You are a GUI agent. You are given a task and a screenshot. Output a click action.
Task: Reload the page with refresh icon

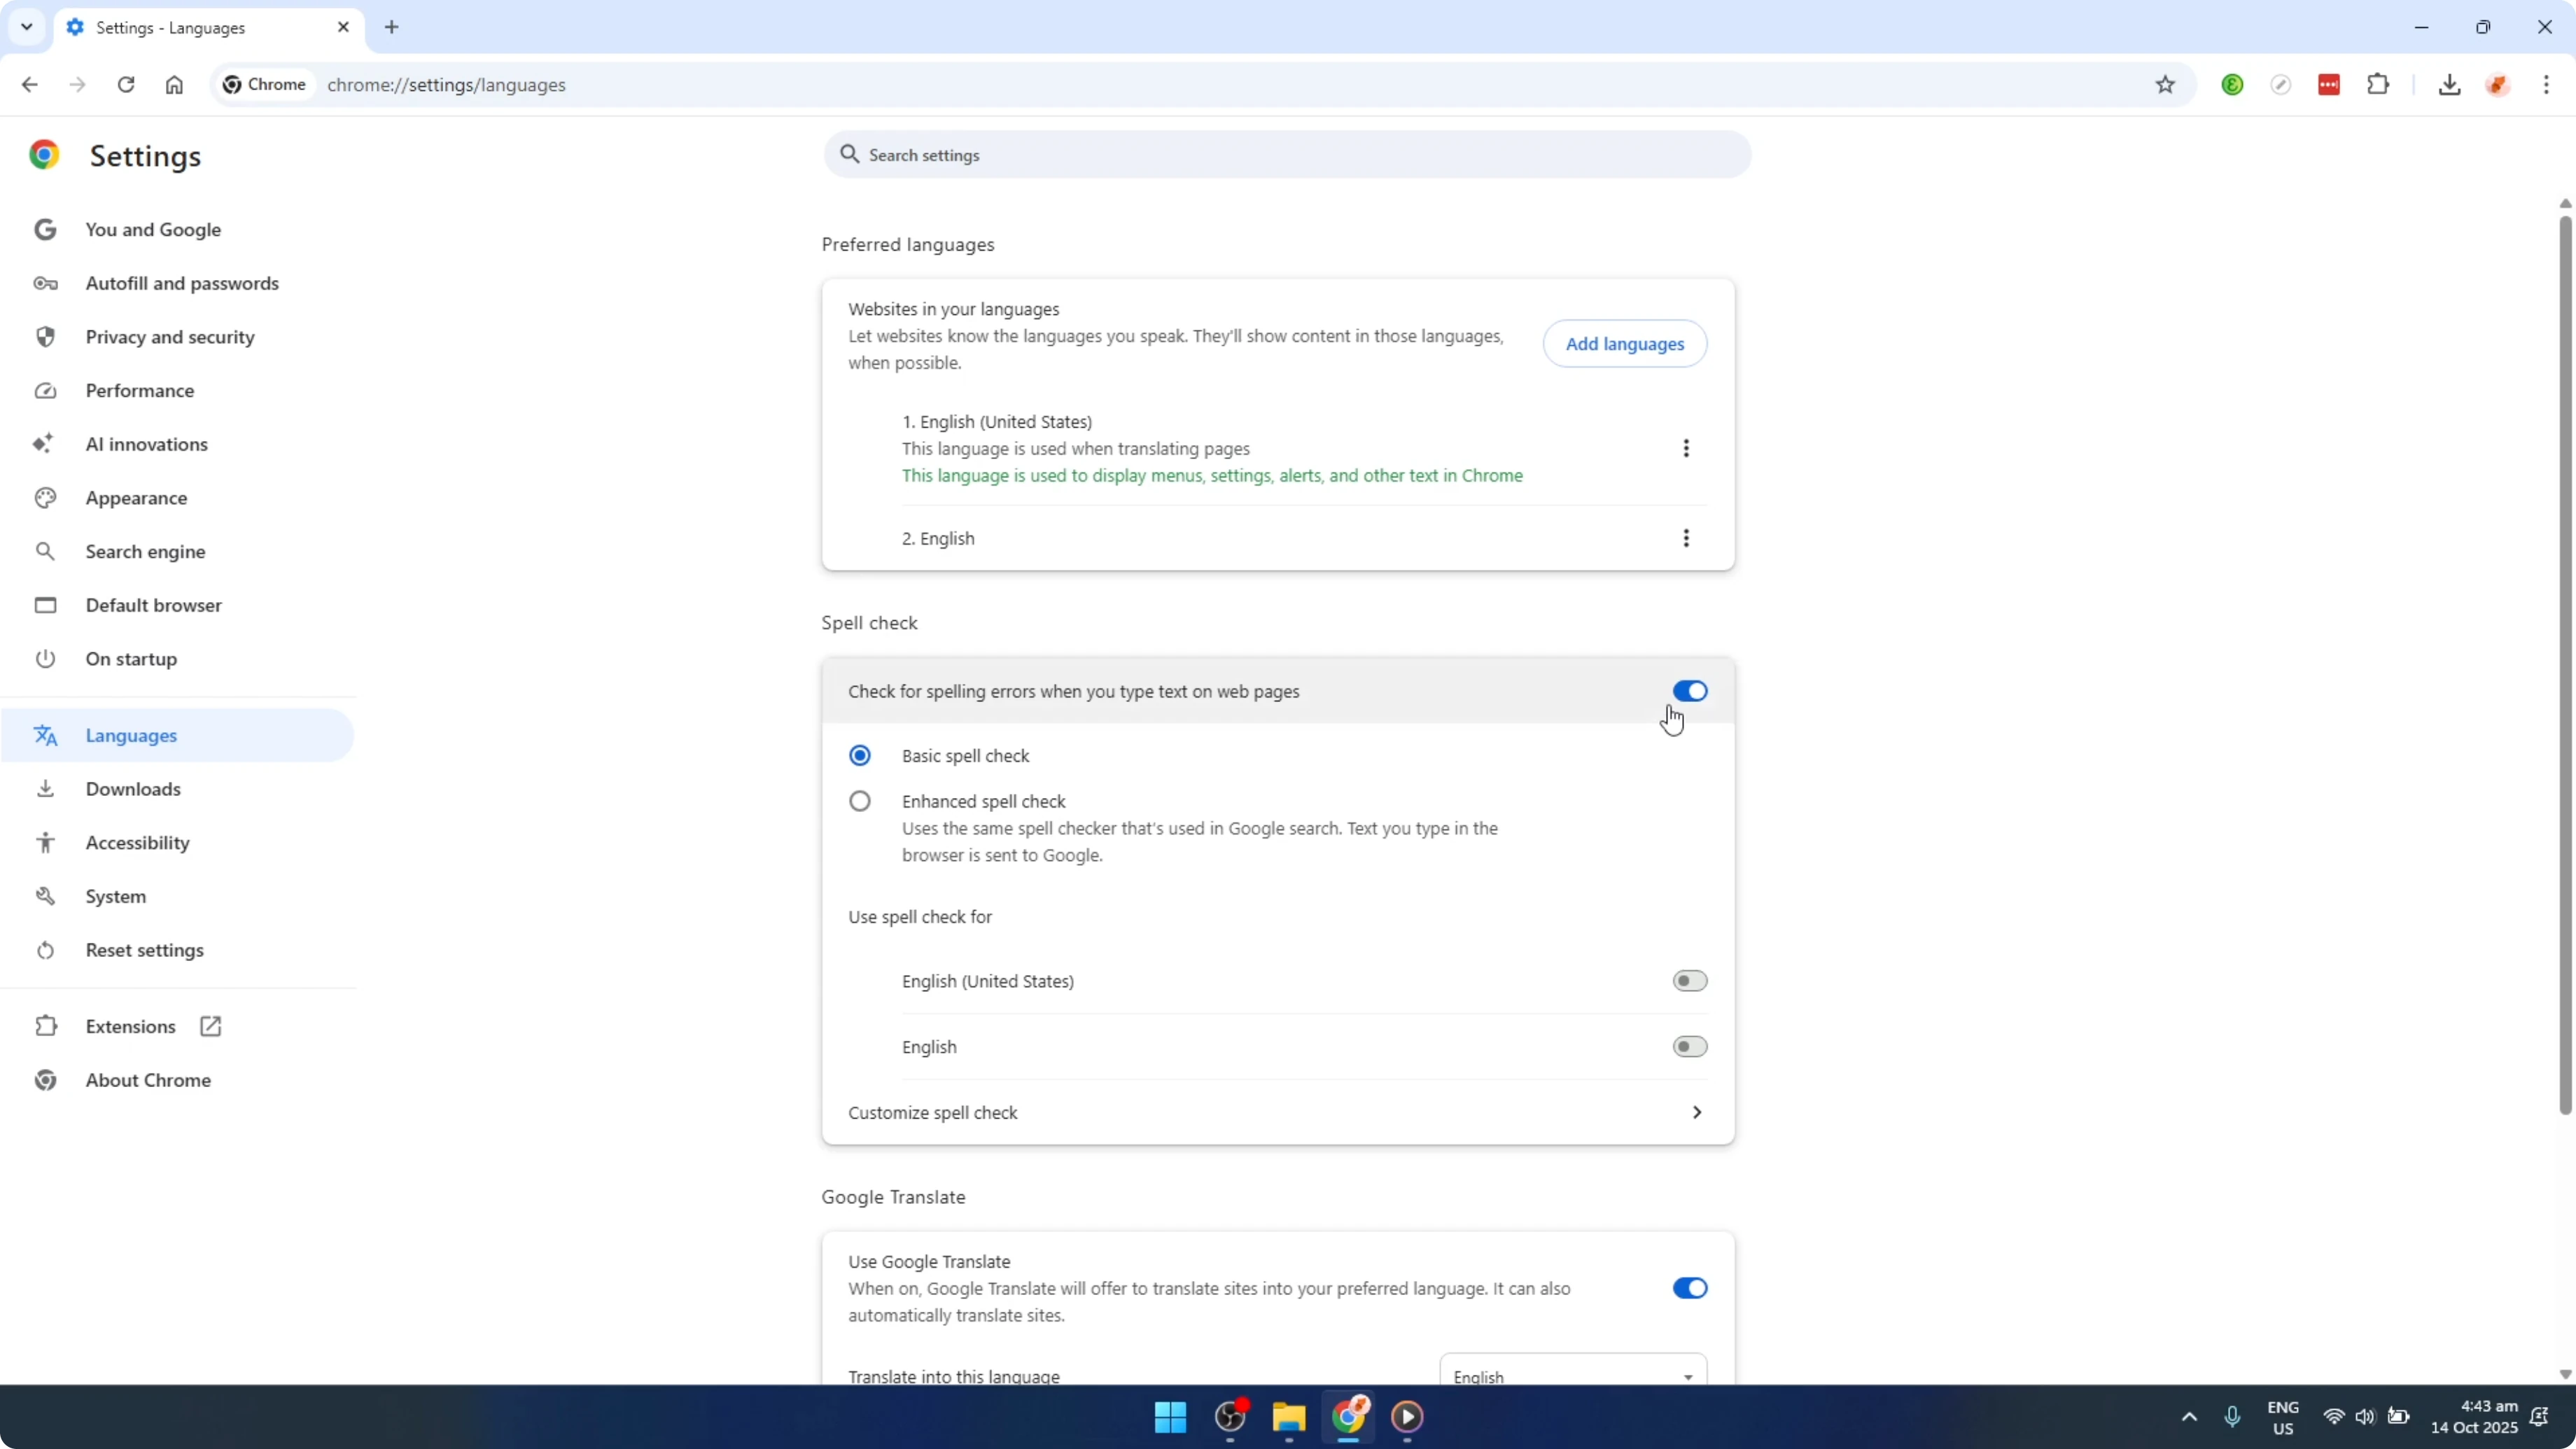pyautogui.click(x=126, y=85)
